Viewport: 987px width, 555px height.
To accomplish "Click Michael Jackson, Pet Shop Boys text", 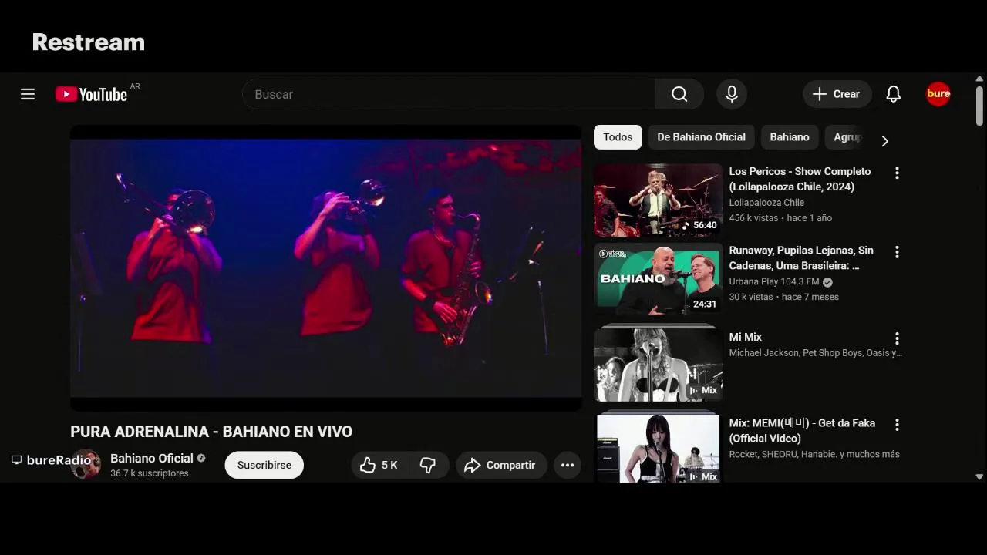I will pyautogui.click(x=816, y=353).
